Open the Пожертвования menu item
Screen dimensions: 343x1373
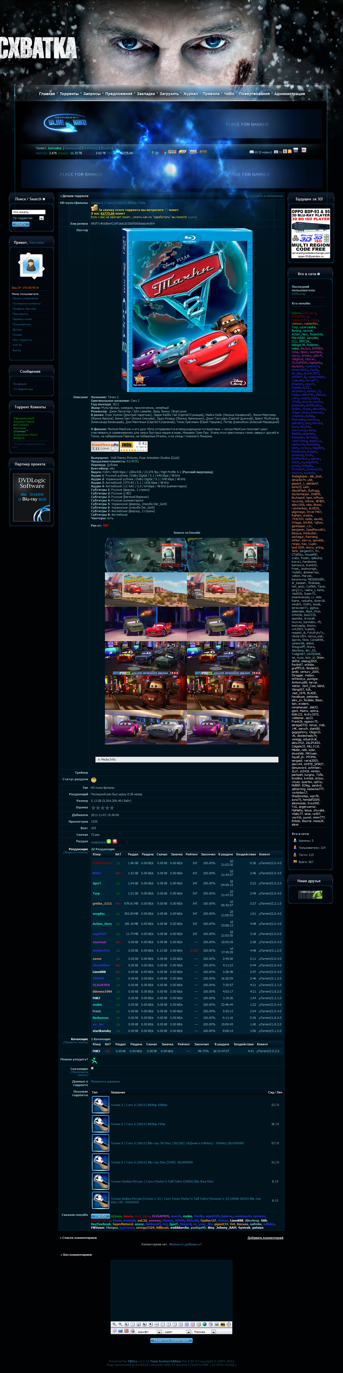[x=254, y=94]
